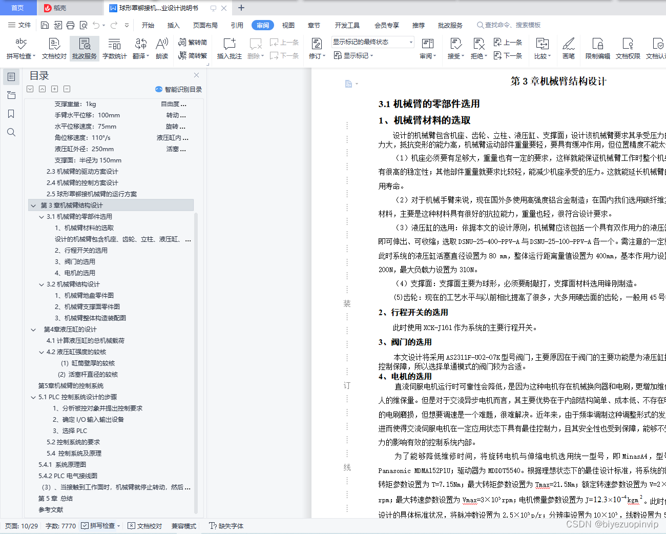Viewport: 666px width, 534px height.
Task: Collapse 第4章液压缸的设计 node
Action: (33, 330)
